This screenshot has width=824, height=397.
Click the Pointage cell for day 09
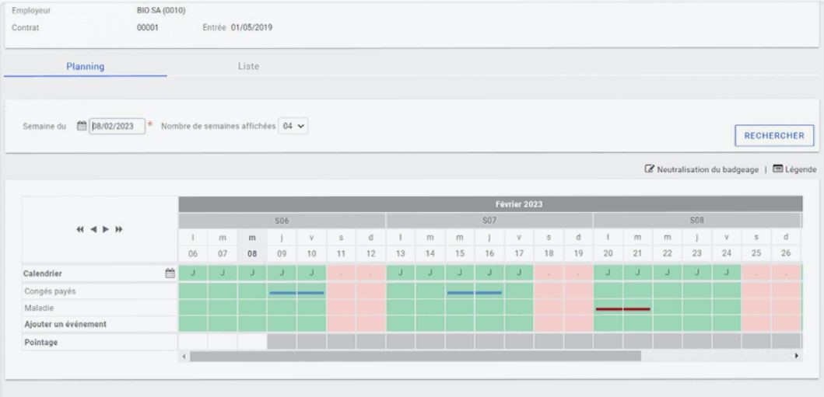(x=282, y=342)
